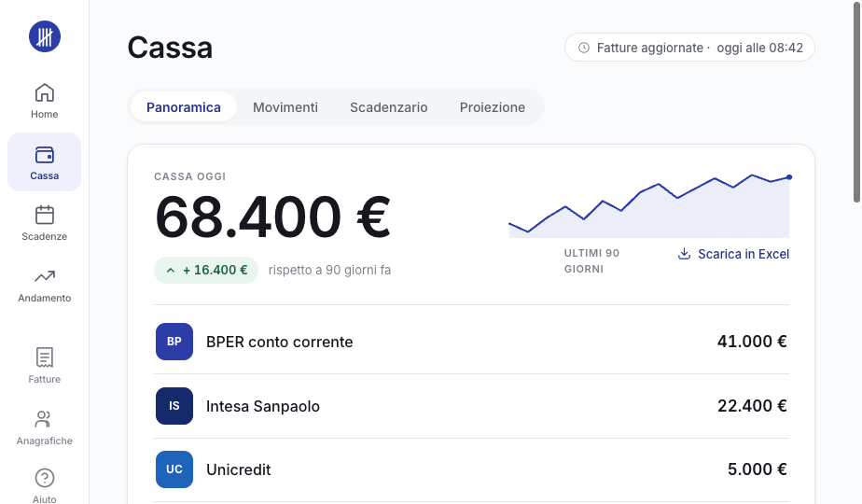This screenshot has width=862, height=504.
Task: Click the clock icon next to Fatture aggiornate
Action: (584, 48)
